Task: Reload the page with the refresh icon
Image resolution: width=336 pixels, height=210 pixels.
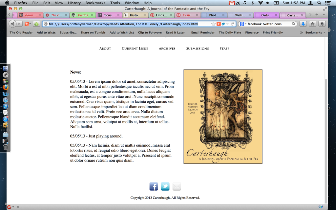Action: pos(232,24)
